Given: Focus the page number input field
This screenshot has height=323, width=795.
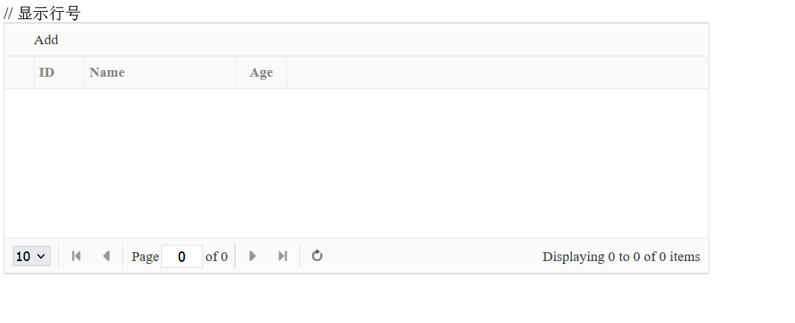Looking at the screenshot, I should coord(182,257).
